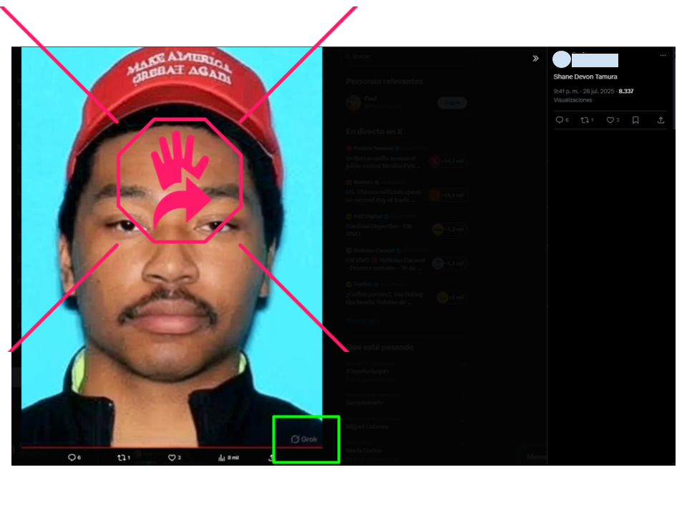This screenshot has width=687, height=515.
Task: Click dimmed 'Seguir' button under Personas relevantes
Action: (452, 103)
